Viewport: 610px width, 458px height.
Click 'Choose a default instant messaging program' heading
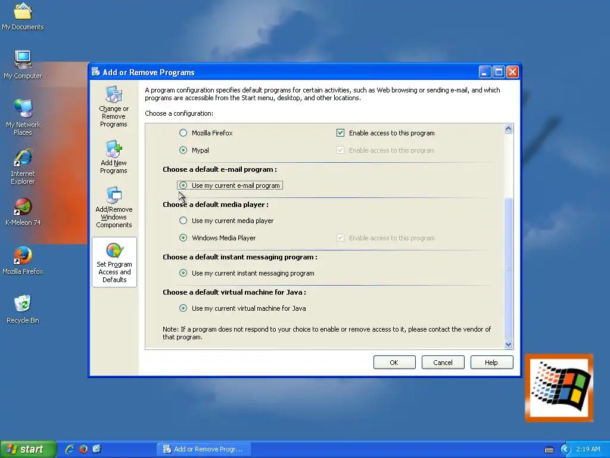(x=240, y=257)
